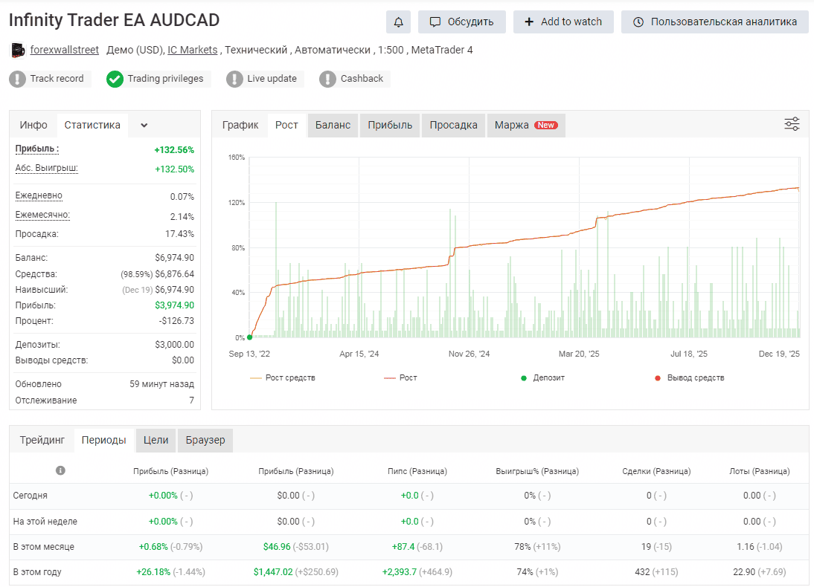Click the -$126.73 interest value

pyautogui.click(x=176, y=321)
